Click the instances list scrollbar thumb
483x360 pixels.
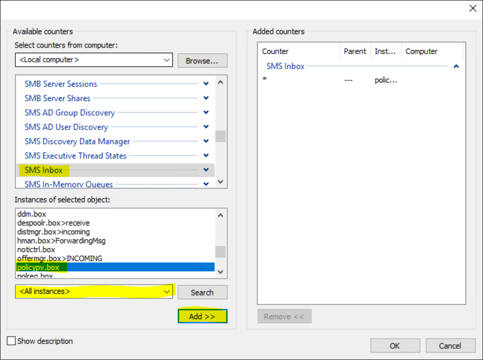220,252
